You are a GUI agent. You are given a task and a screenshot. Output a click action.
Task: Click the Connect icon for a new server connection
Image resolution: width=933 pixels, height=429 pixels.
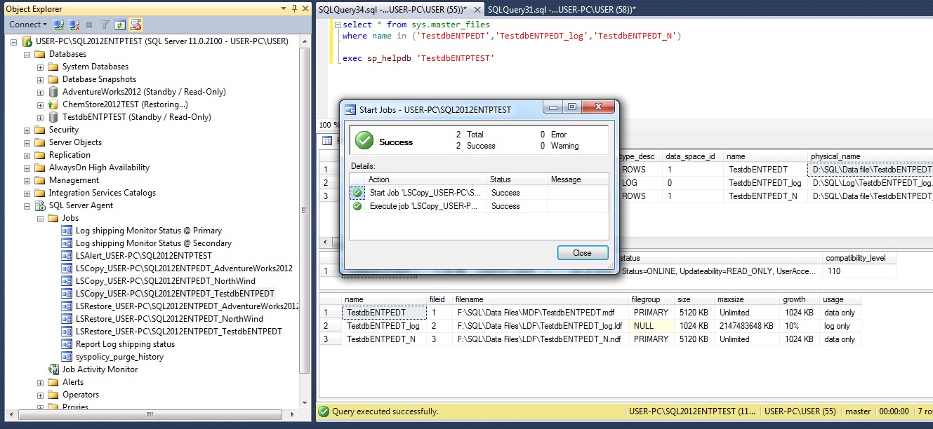point(58,24)
